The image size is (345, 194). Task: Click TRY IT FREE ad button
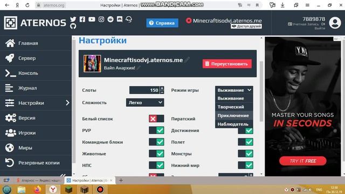(303, 161)
